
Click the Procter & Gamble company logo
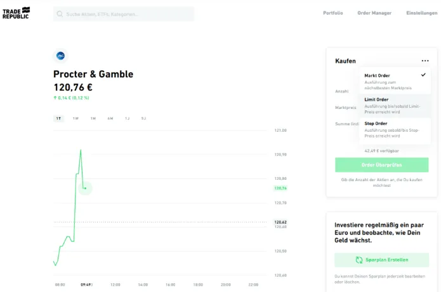61,56
